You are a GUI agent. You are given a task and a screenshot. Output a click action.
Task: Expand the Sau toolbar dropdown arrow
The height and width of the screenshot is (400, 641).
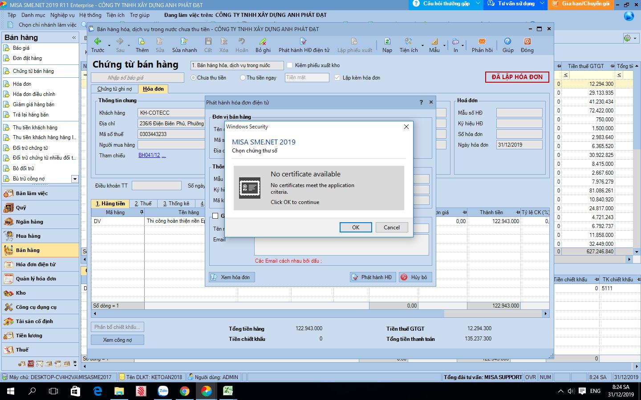(x=129, y=45)
